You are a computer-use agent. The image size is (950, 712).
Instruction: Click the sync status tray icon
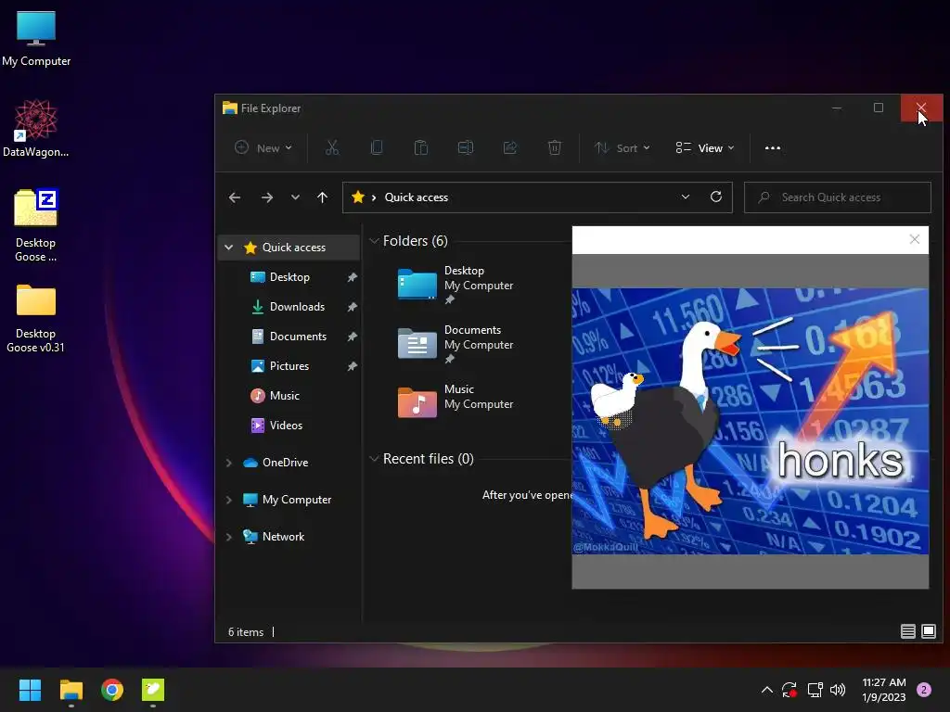(790, 690)
